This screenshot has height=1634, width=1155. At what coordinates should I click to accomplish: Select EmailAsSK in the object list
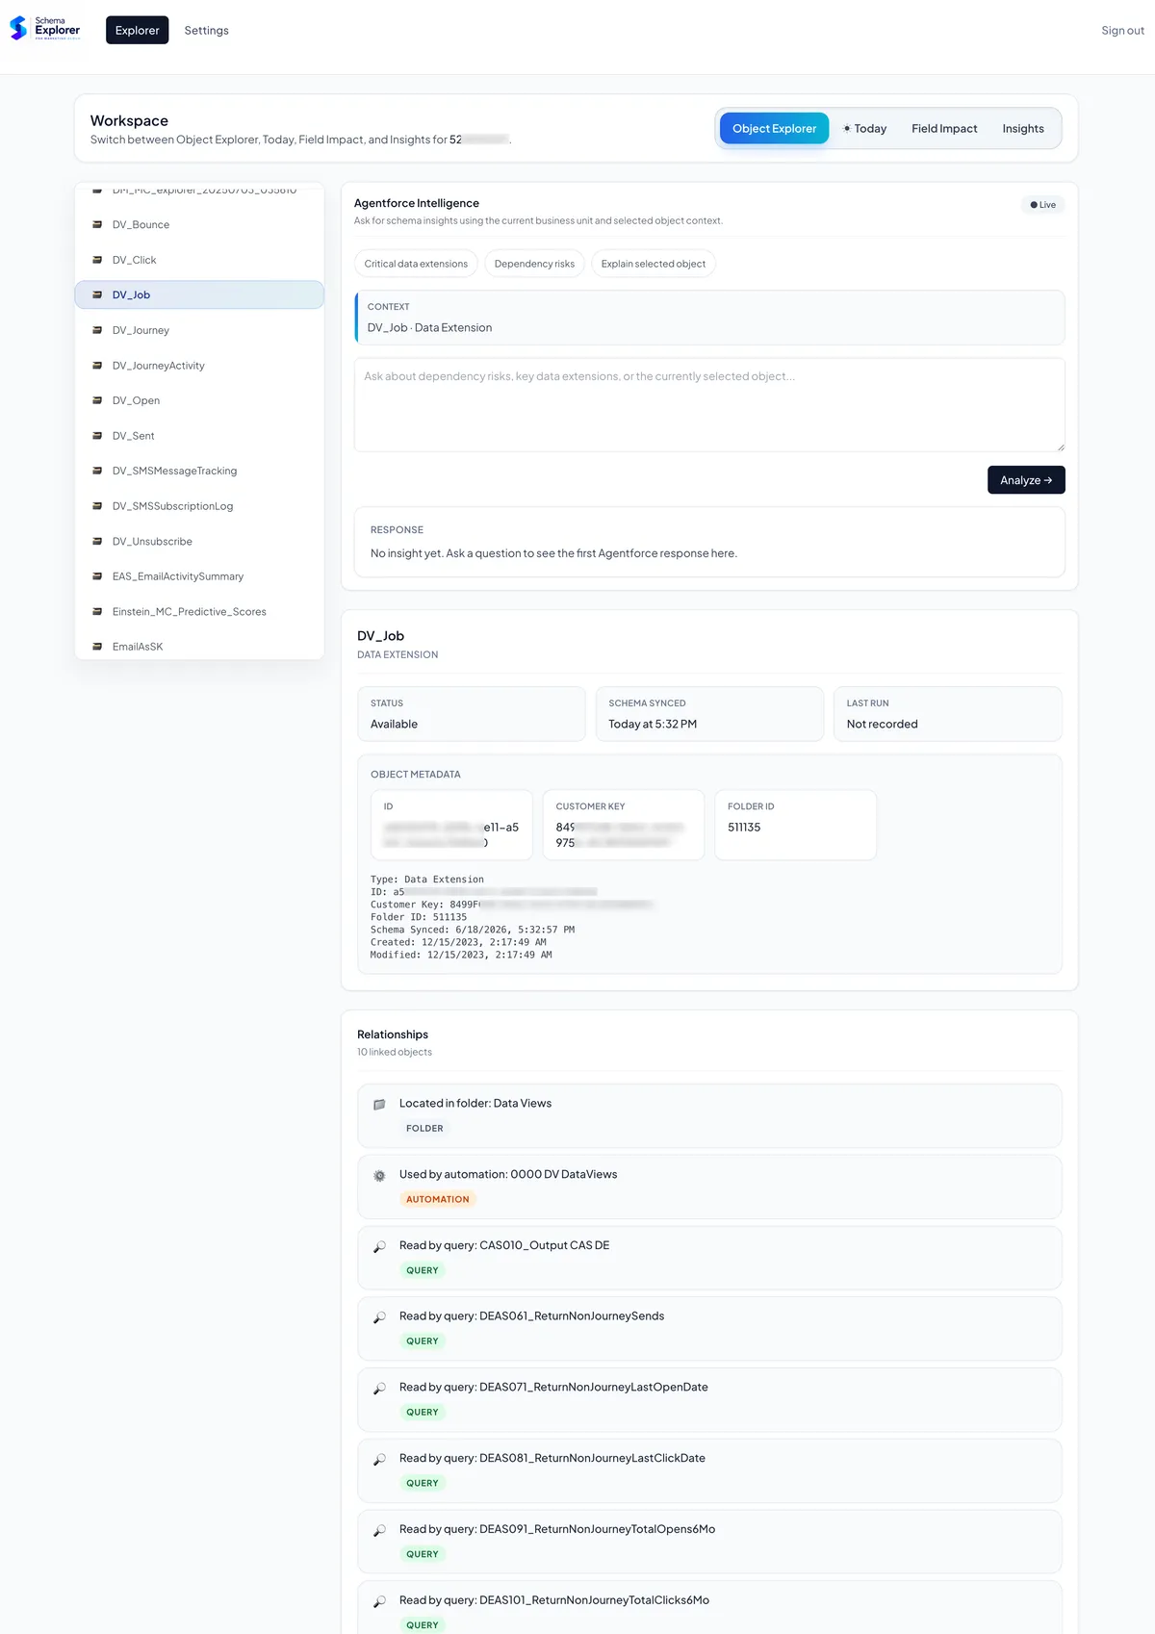[199, 647]
